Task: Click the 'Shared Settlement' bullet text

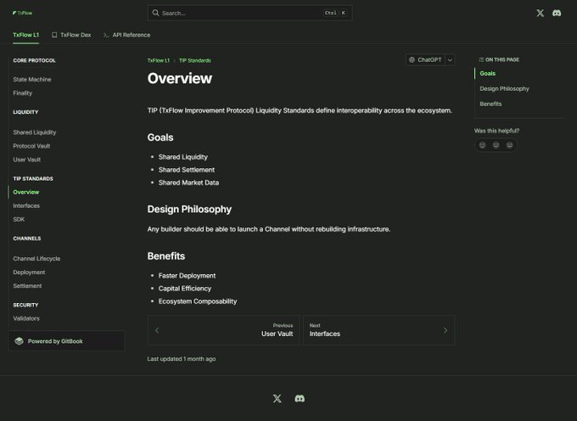Action: 187,170
